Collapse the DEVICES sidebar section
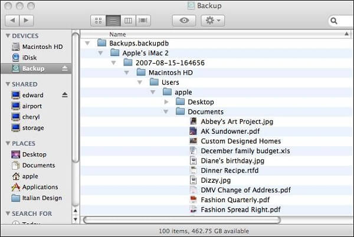354x237 pixels. click(8, 35)
